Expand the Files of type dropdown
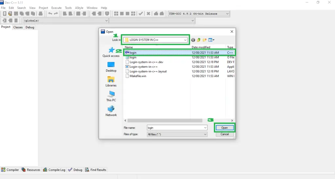This screenshot has width=335, height=179. [205, 134]
